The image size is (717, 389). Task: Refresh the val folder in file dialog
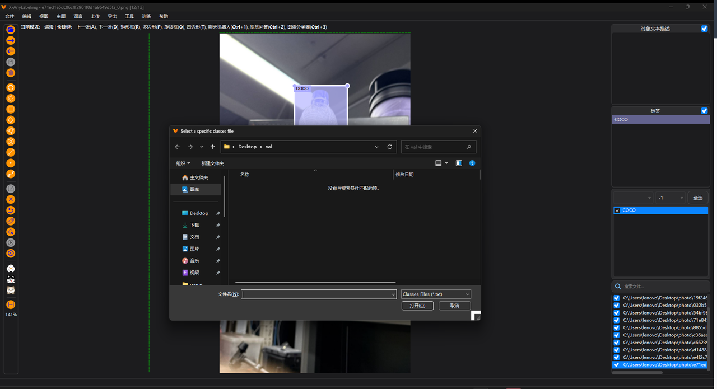(390, 147)
